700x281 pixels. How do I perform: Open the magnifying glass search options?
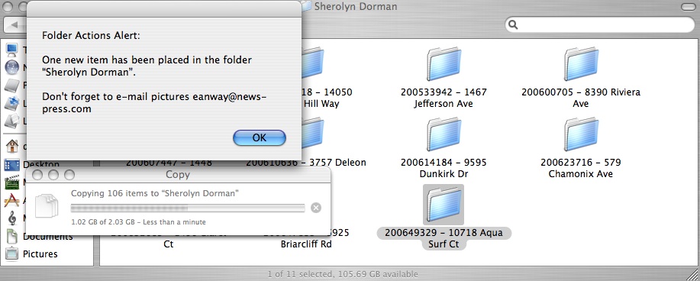[514, 24]
